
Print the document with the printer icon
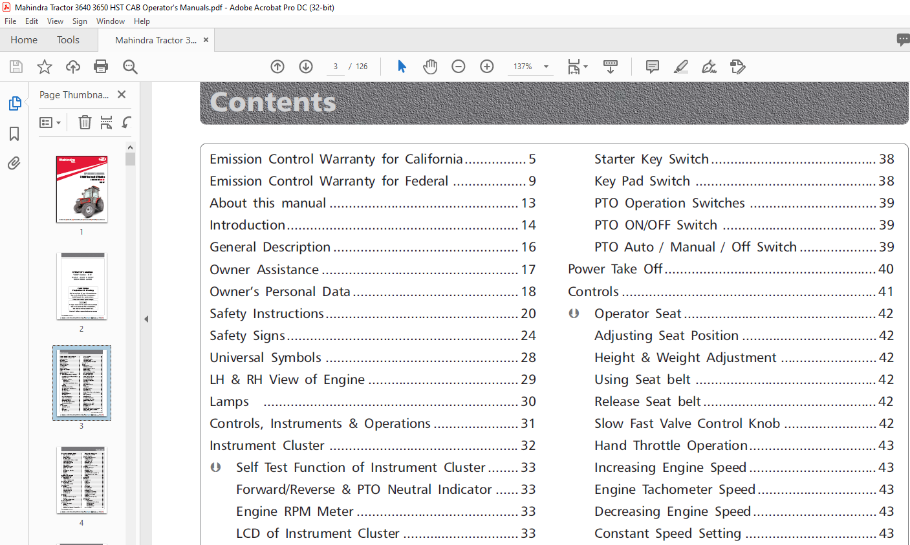click(x=101, y=67)
